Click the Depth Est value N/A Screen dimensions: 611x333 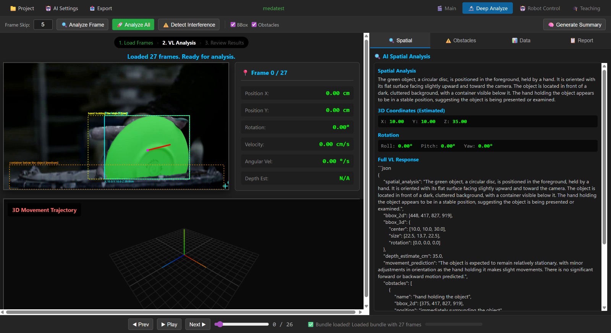(x=344, y=178)
